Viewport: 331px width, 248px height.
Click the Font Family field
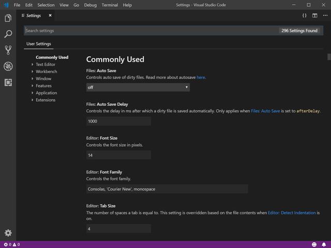(x=167, y=189)
